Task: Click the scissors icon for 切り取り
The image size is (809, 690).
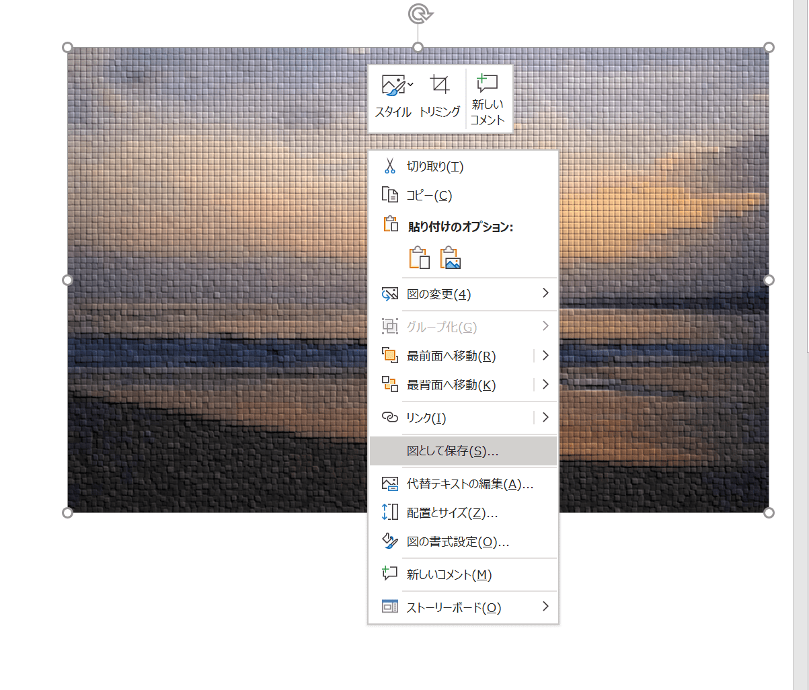Action: [x=390, y=166]
